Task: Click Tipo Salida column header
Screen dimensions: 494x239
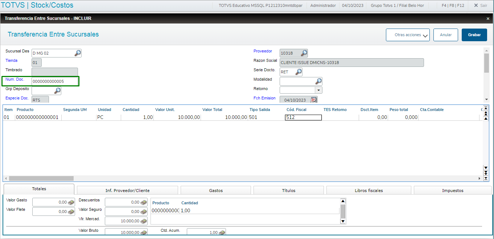Action: (x=260, y=110)
